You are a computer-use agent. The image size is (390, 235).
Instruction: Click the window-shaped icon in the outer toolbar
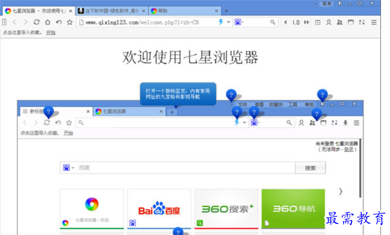click(x=351, y=22)
